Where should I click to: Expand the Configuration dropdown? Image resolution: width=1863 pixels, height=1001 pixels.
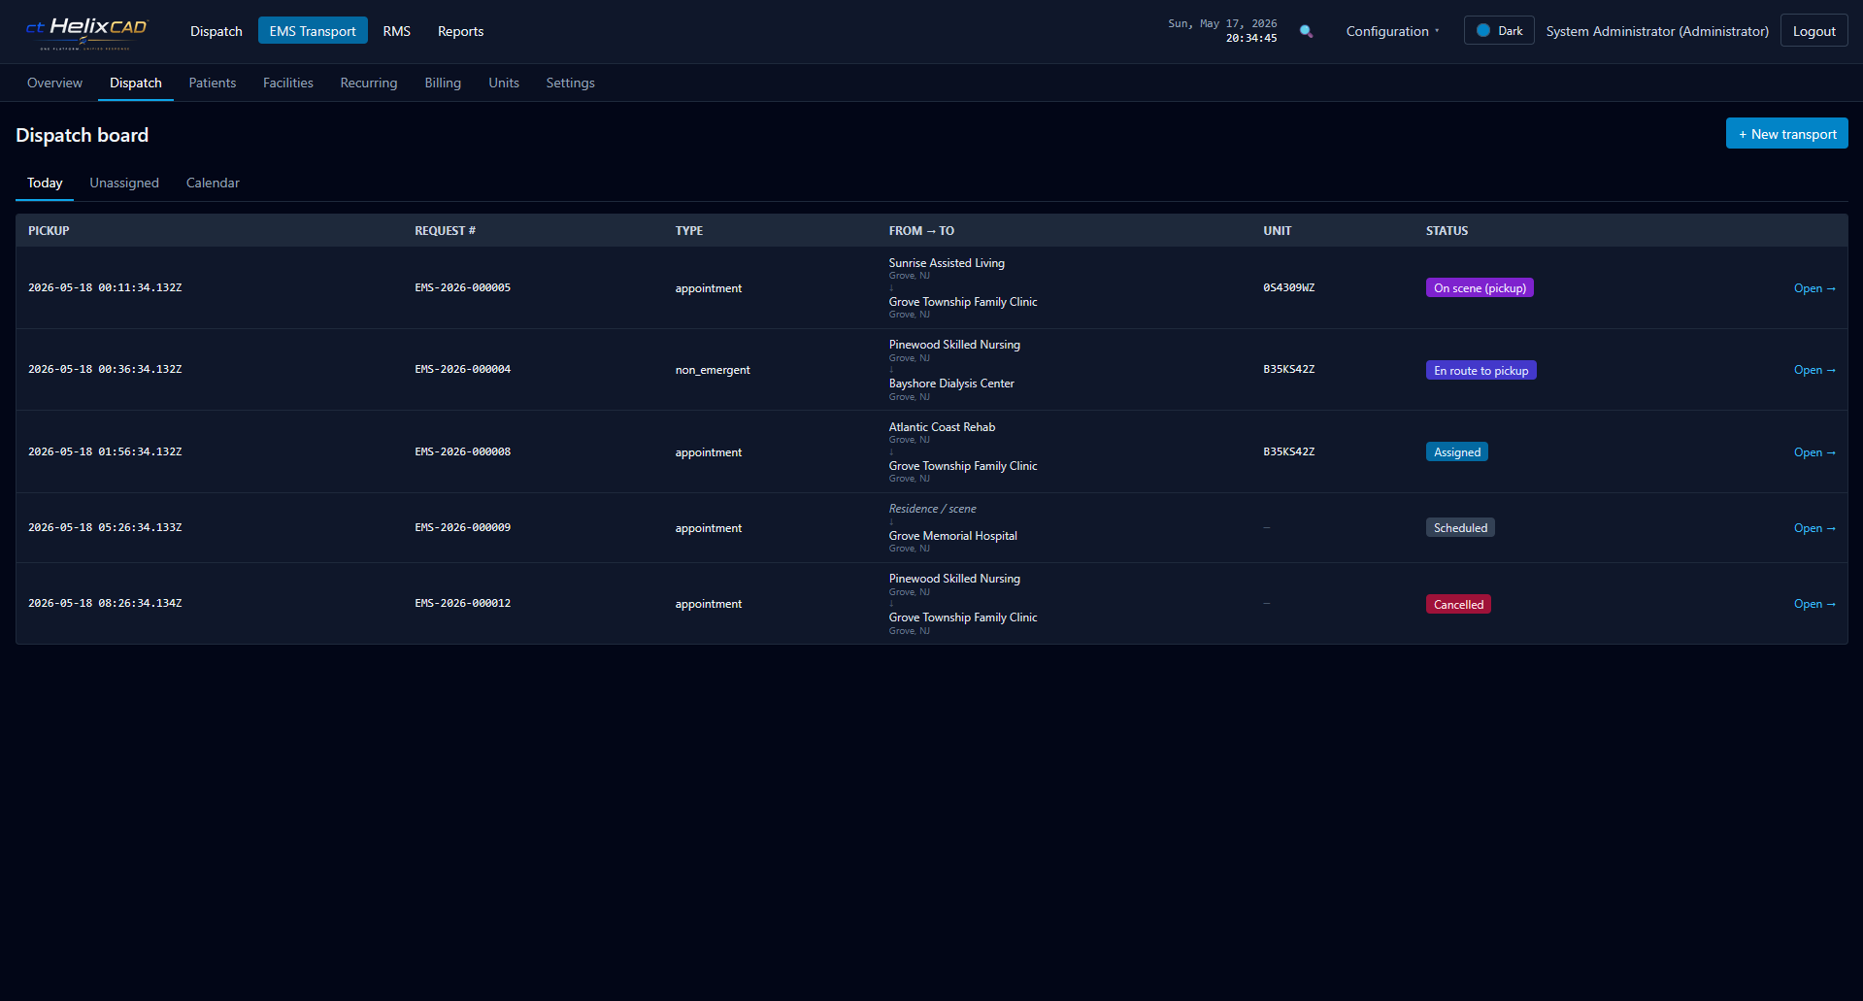point(1392,31)
